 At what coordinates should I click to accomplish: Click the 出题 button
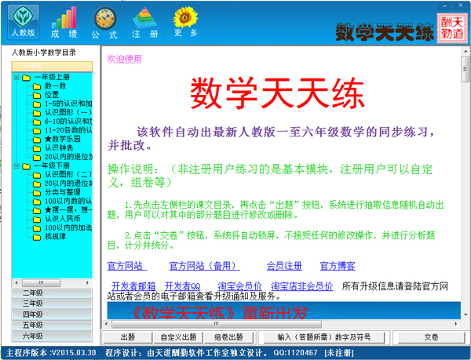tap(127, 337)
